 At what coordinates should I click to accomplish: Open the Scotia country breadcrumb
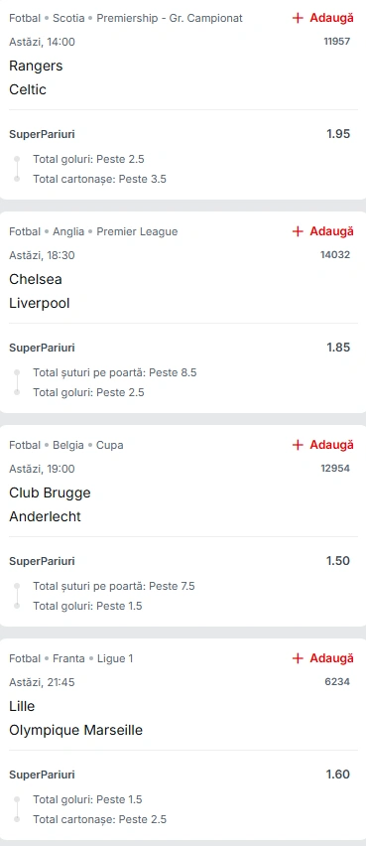(68, 18)
